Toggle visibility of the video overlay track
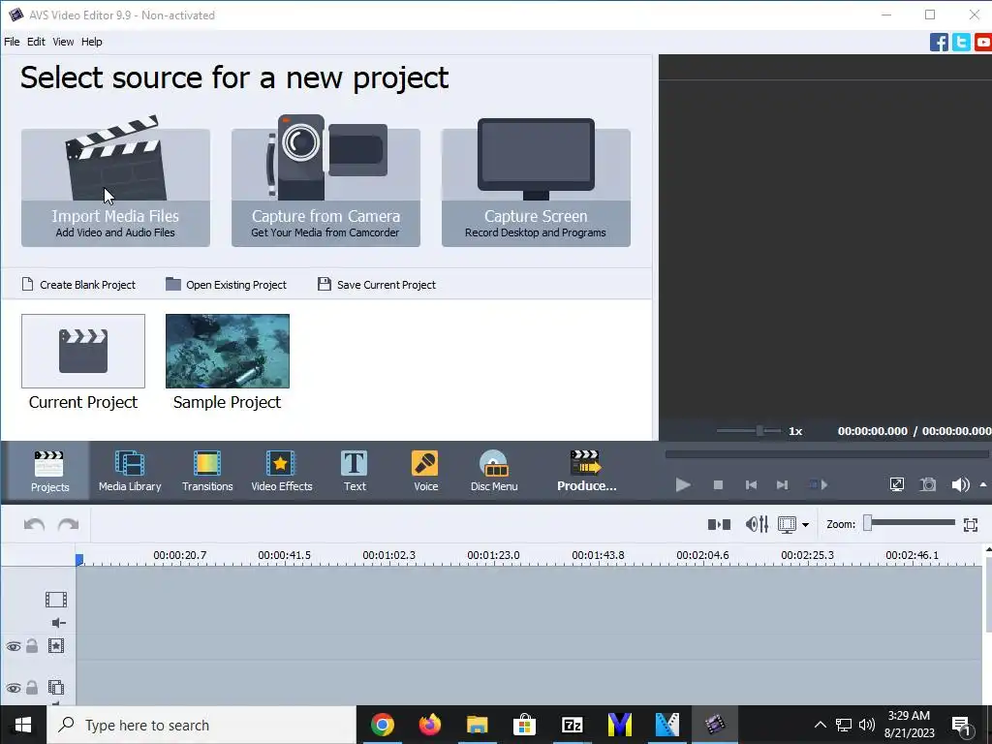Viewport: 992px width, 744px height. coord(14,688)
